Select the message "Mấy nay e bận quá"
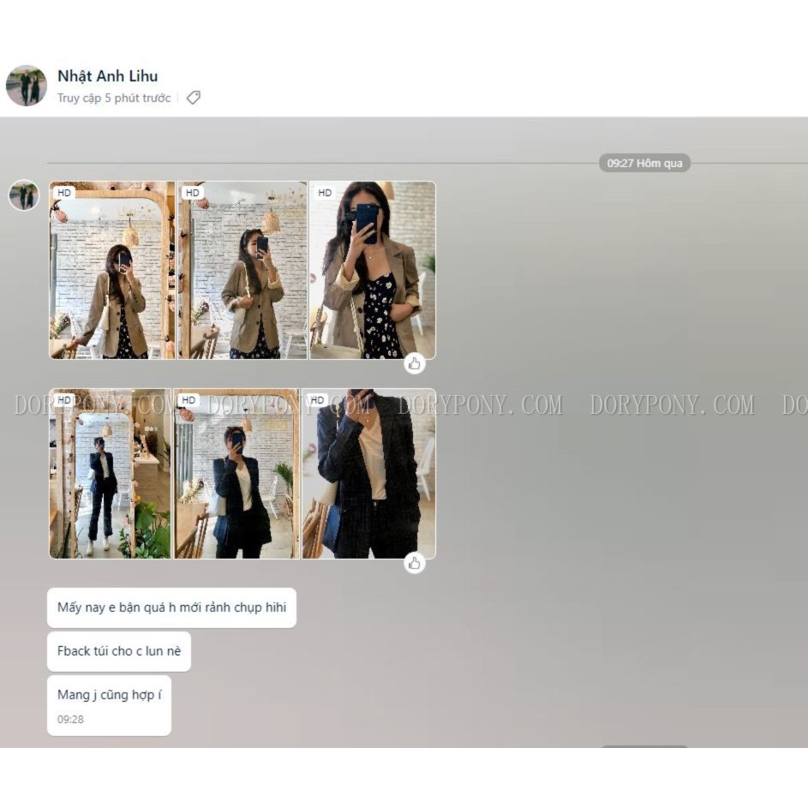The image size is (808, 808). [171, 607]
